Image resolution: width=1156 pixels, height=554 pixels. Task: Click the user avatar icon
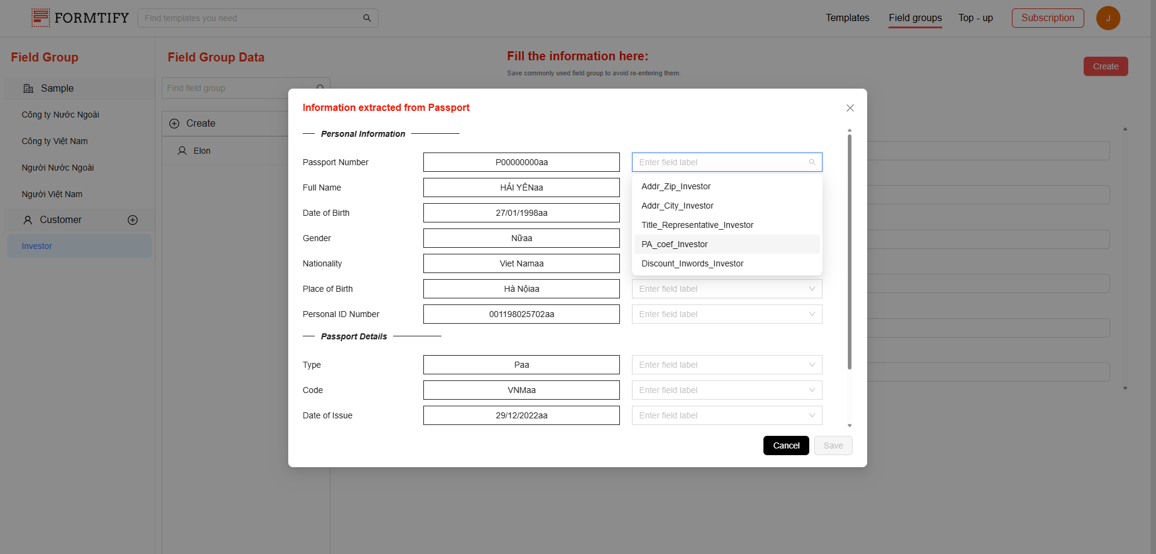pyautogui.click(x=1108, y=18)
